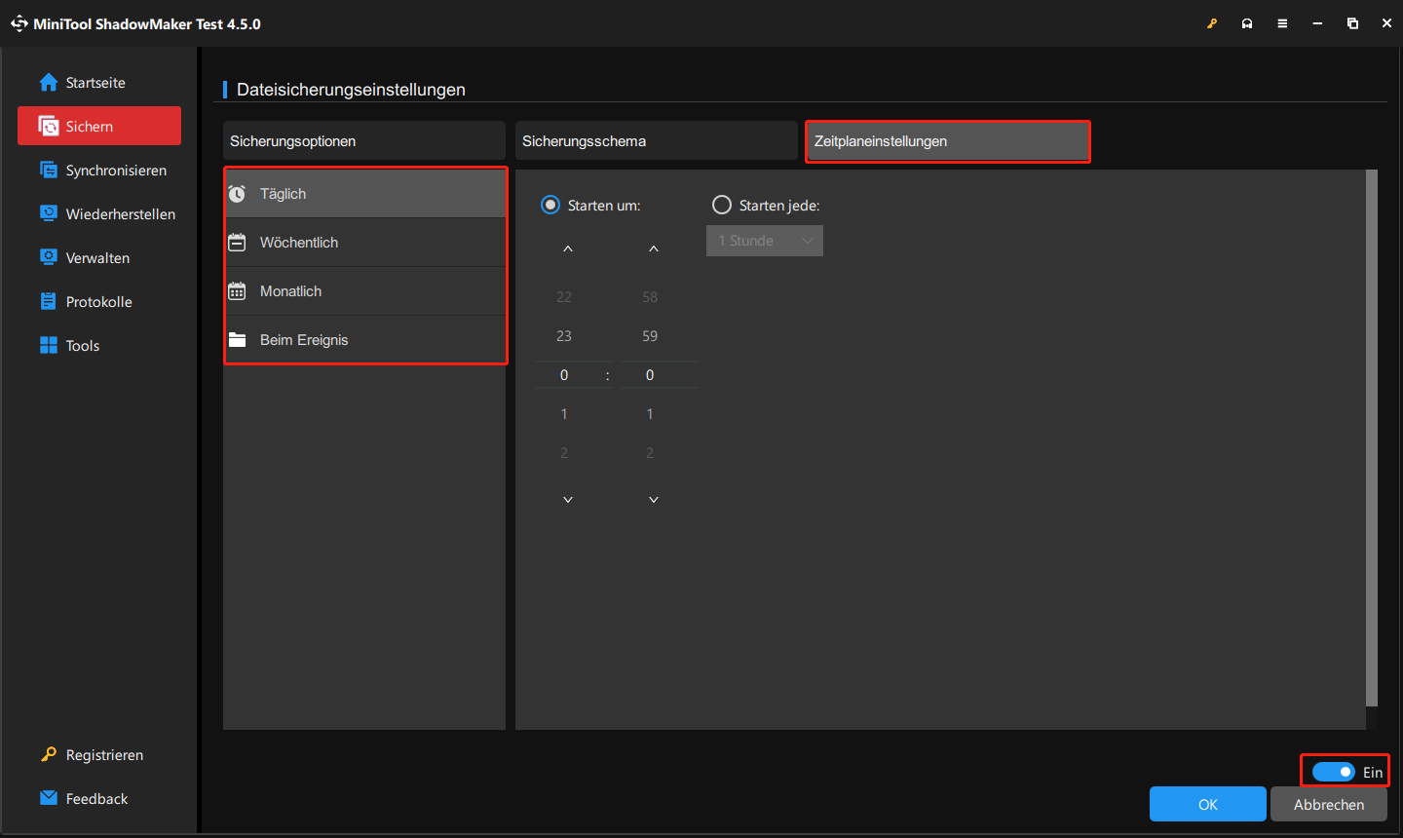Open the Protokolle page
Viewport: 1403px width, 838px height.
99,302
